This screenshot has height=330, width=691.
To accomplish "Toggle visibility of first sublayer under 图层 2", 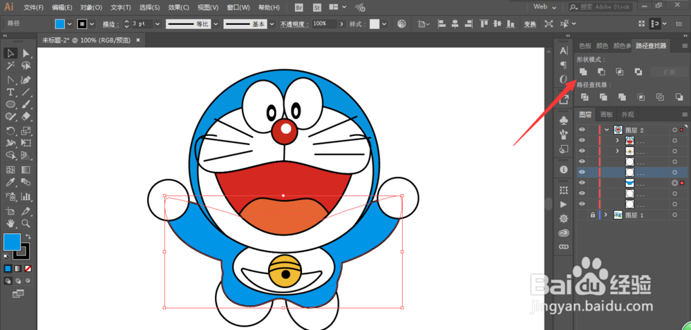I will click(x=582, y=140).
